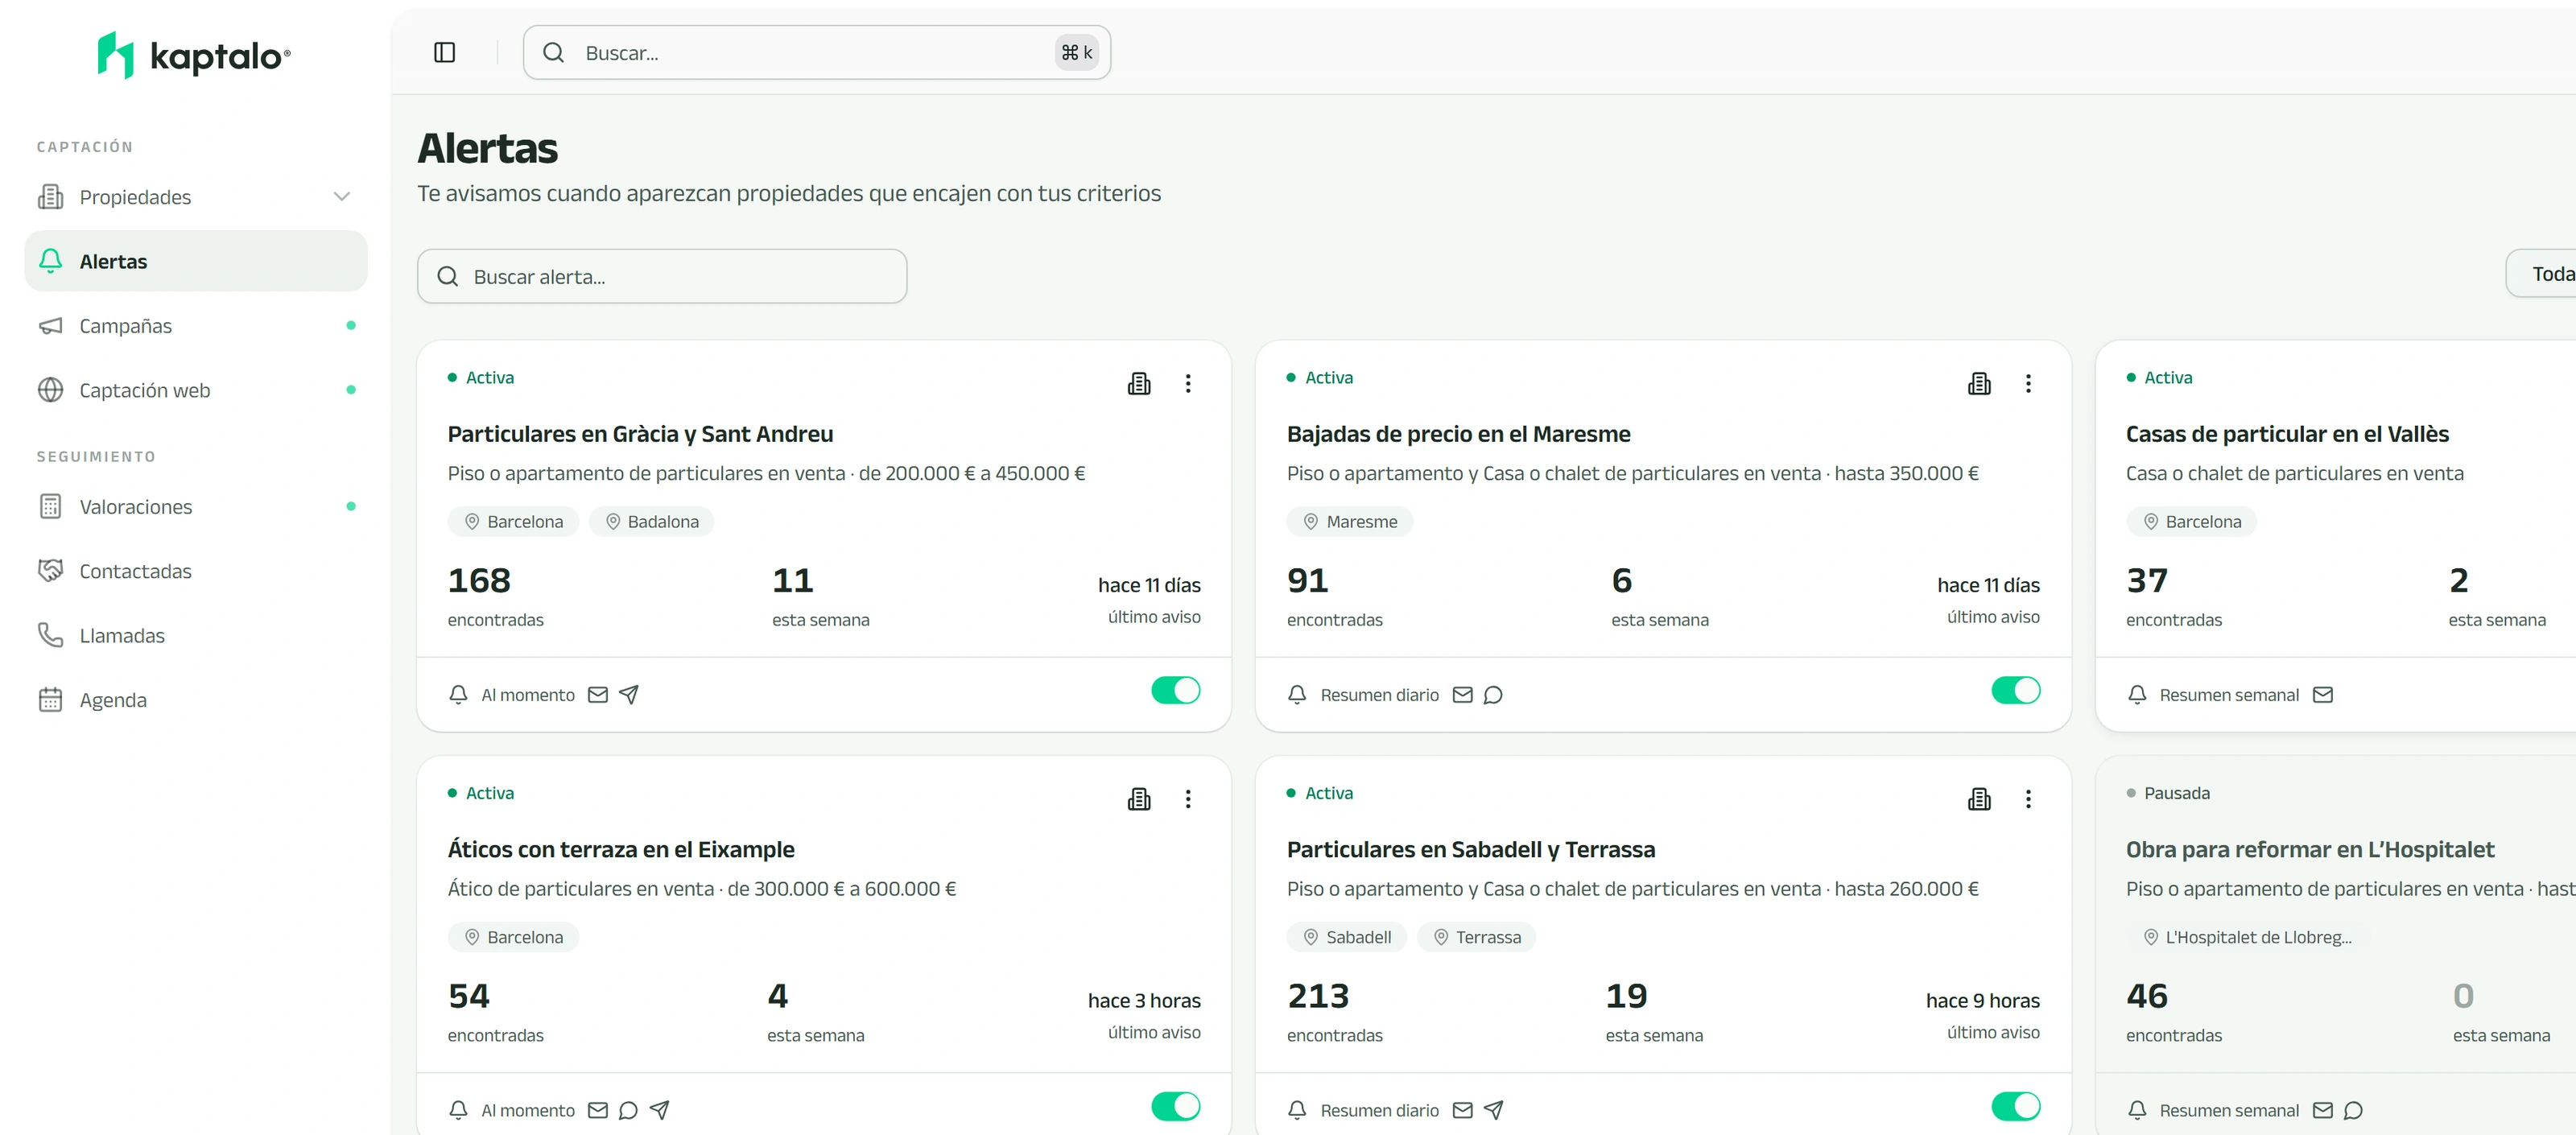Click the bell icon beside Al momento on Gràcia card

[458, 695]
